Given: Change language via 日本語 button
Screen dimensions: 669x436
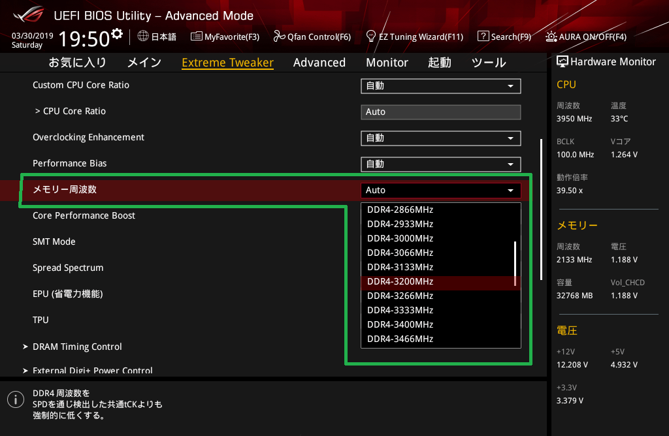Looking at the screenshot, I should click(157, 37).
